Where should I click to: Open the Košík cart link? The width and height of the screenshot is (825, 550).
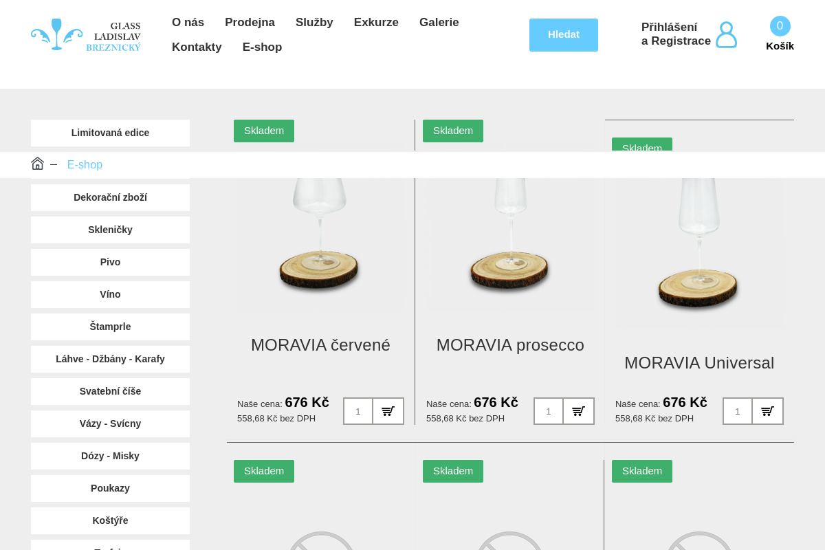(780, 46)
